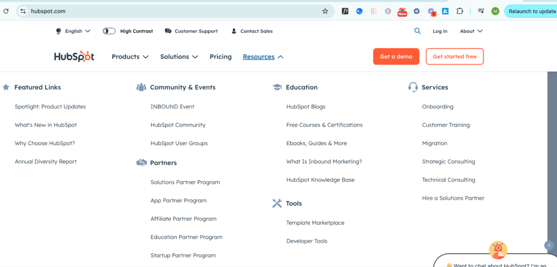This screenshot has width=557, height=267.
Task: Dismiss the chat prompt with X
Action: pos(549,245)
